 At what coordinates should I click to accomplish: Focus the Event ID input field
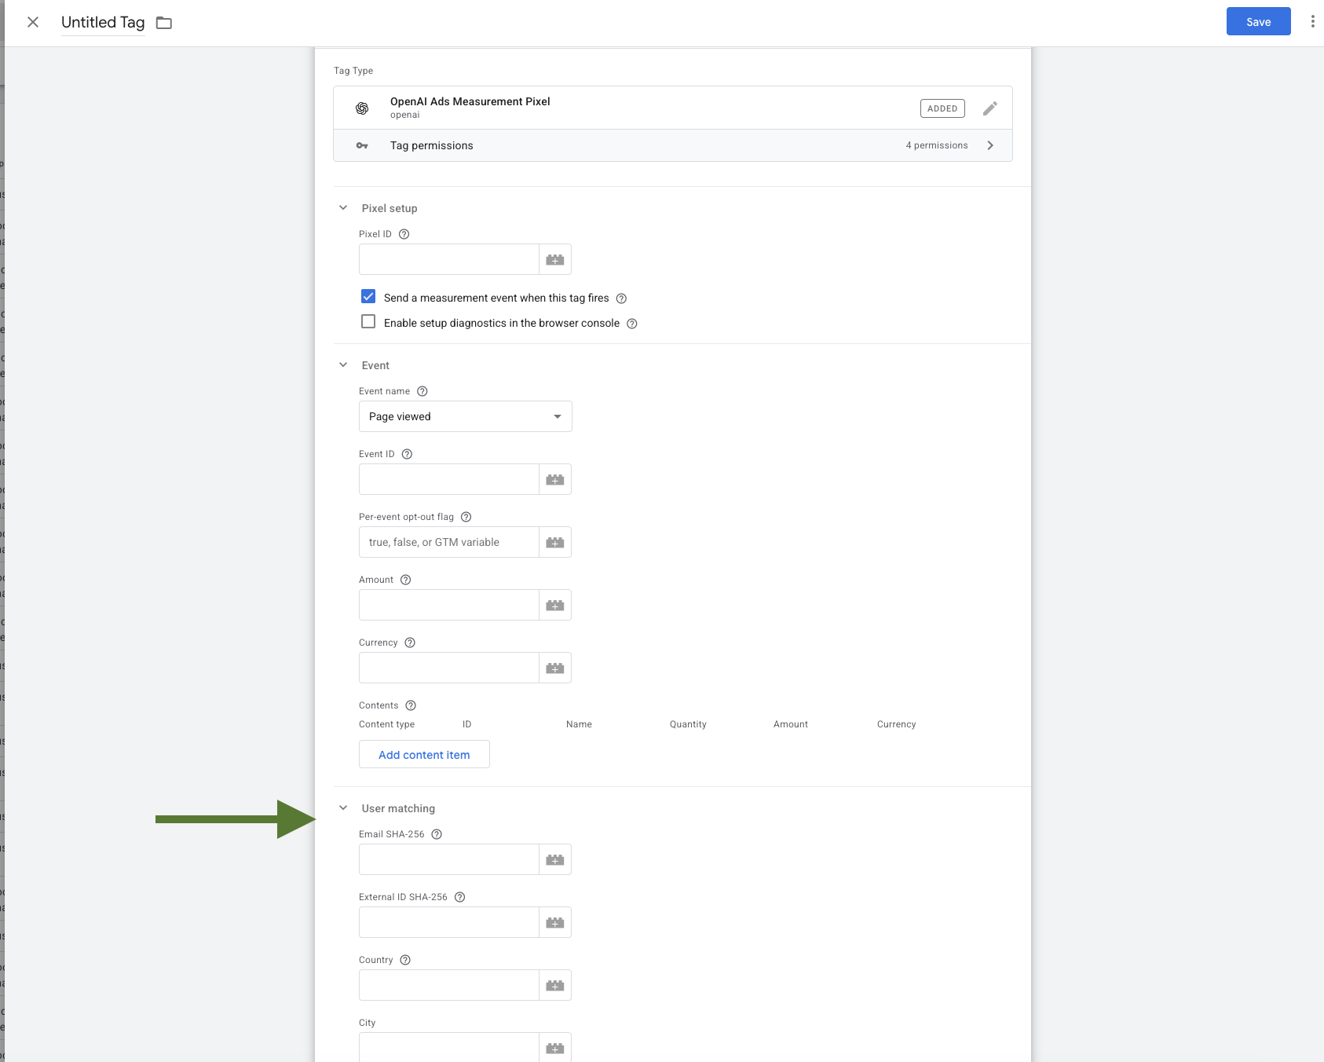tap(448, 479)
